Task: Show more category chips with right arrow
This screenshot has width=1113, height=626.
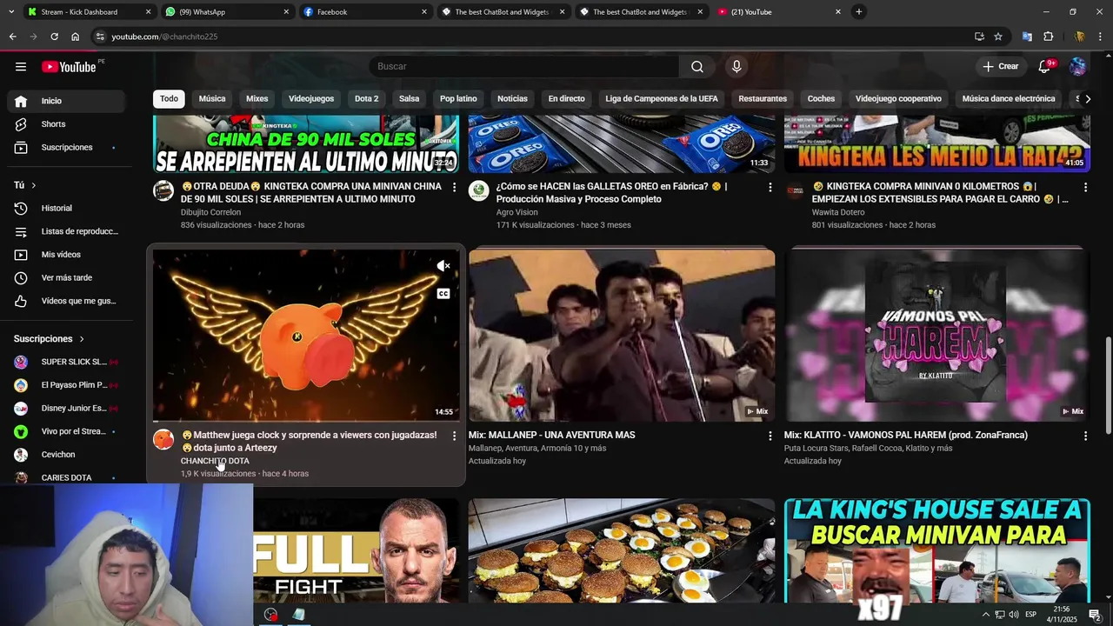Action: (1087, 99)
